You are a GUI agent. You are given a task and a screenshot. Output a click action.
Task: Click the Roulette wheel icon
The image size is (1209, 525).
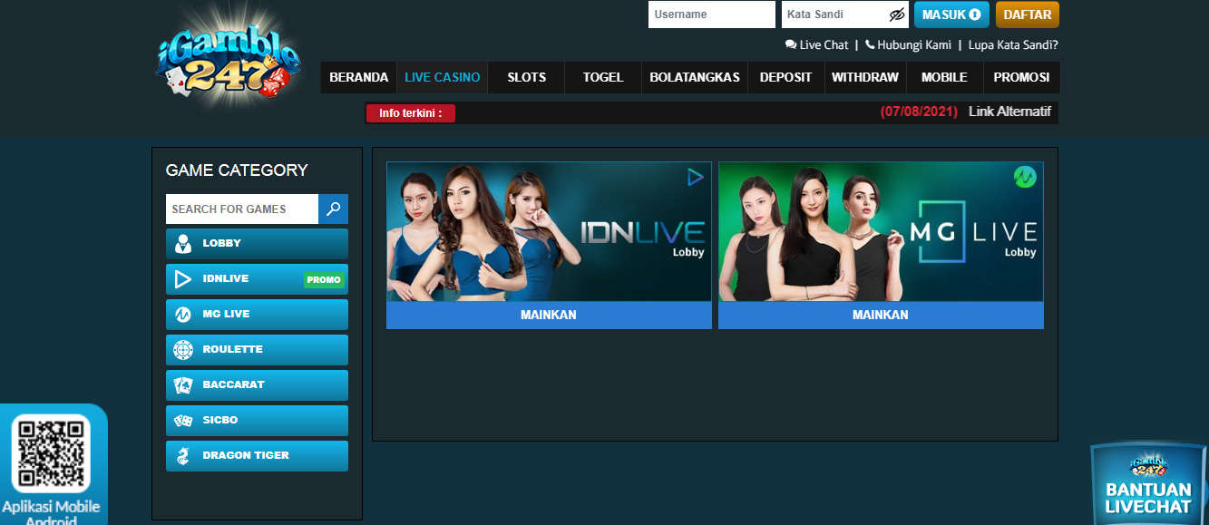pos(183,349)
